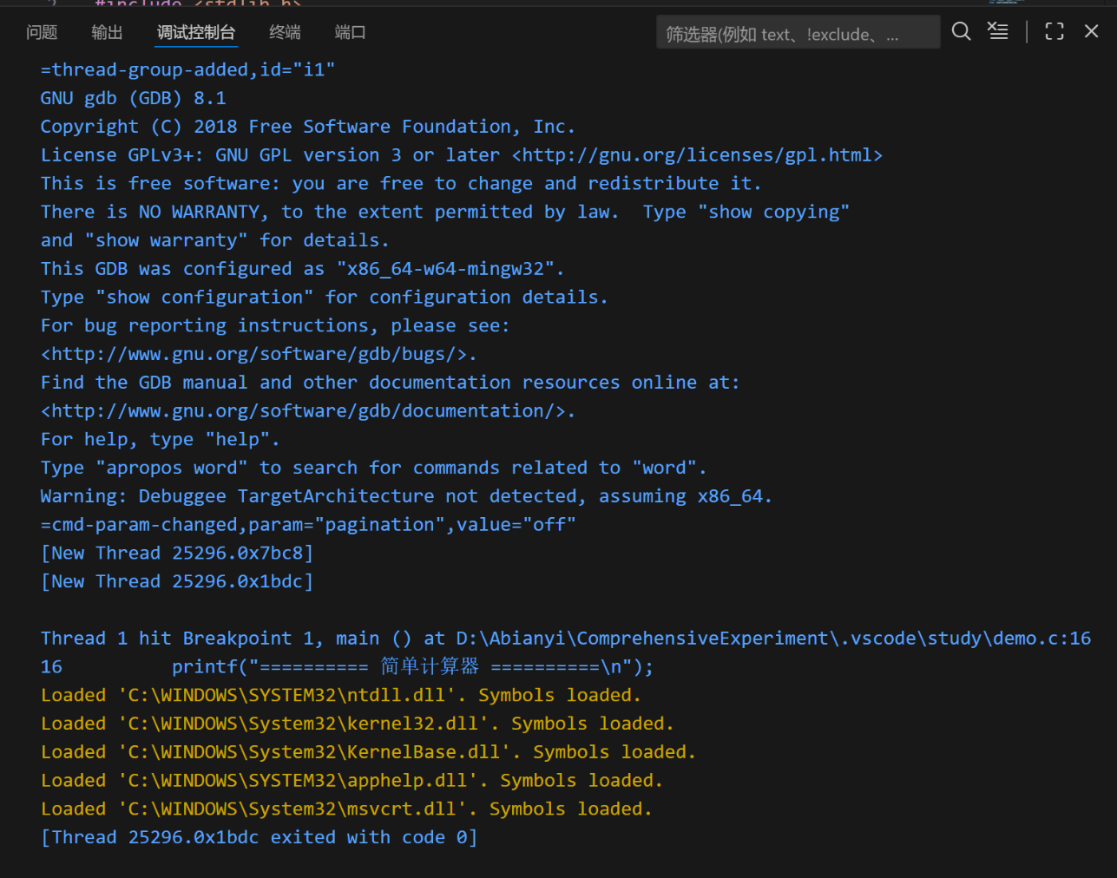1117x878 pixels.
Task: Select the 调试控制台 tab
Action: click(x=196, y=32)
